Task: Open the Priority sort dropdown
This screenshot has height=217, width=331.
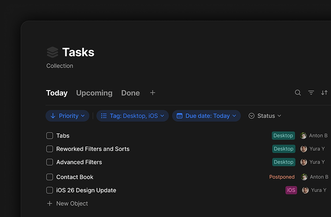Action: pyautogui.click(x=68, y=116)
